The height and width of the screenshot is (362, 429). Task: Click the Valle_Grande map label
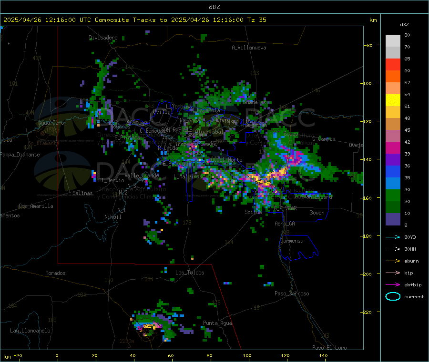(x=142, y=176)
